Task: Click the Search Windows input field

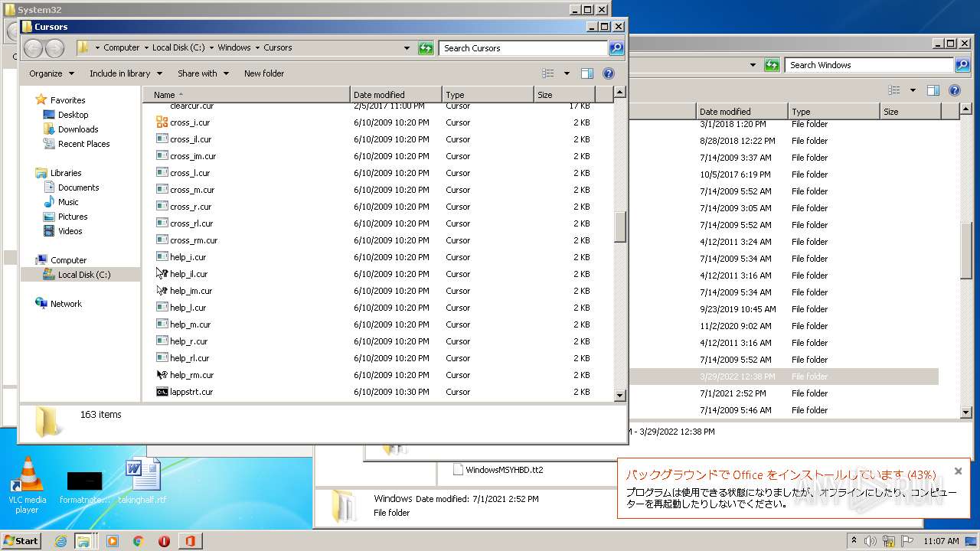Action: [869, 65]
